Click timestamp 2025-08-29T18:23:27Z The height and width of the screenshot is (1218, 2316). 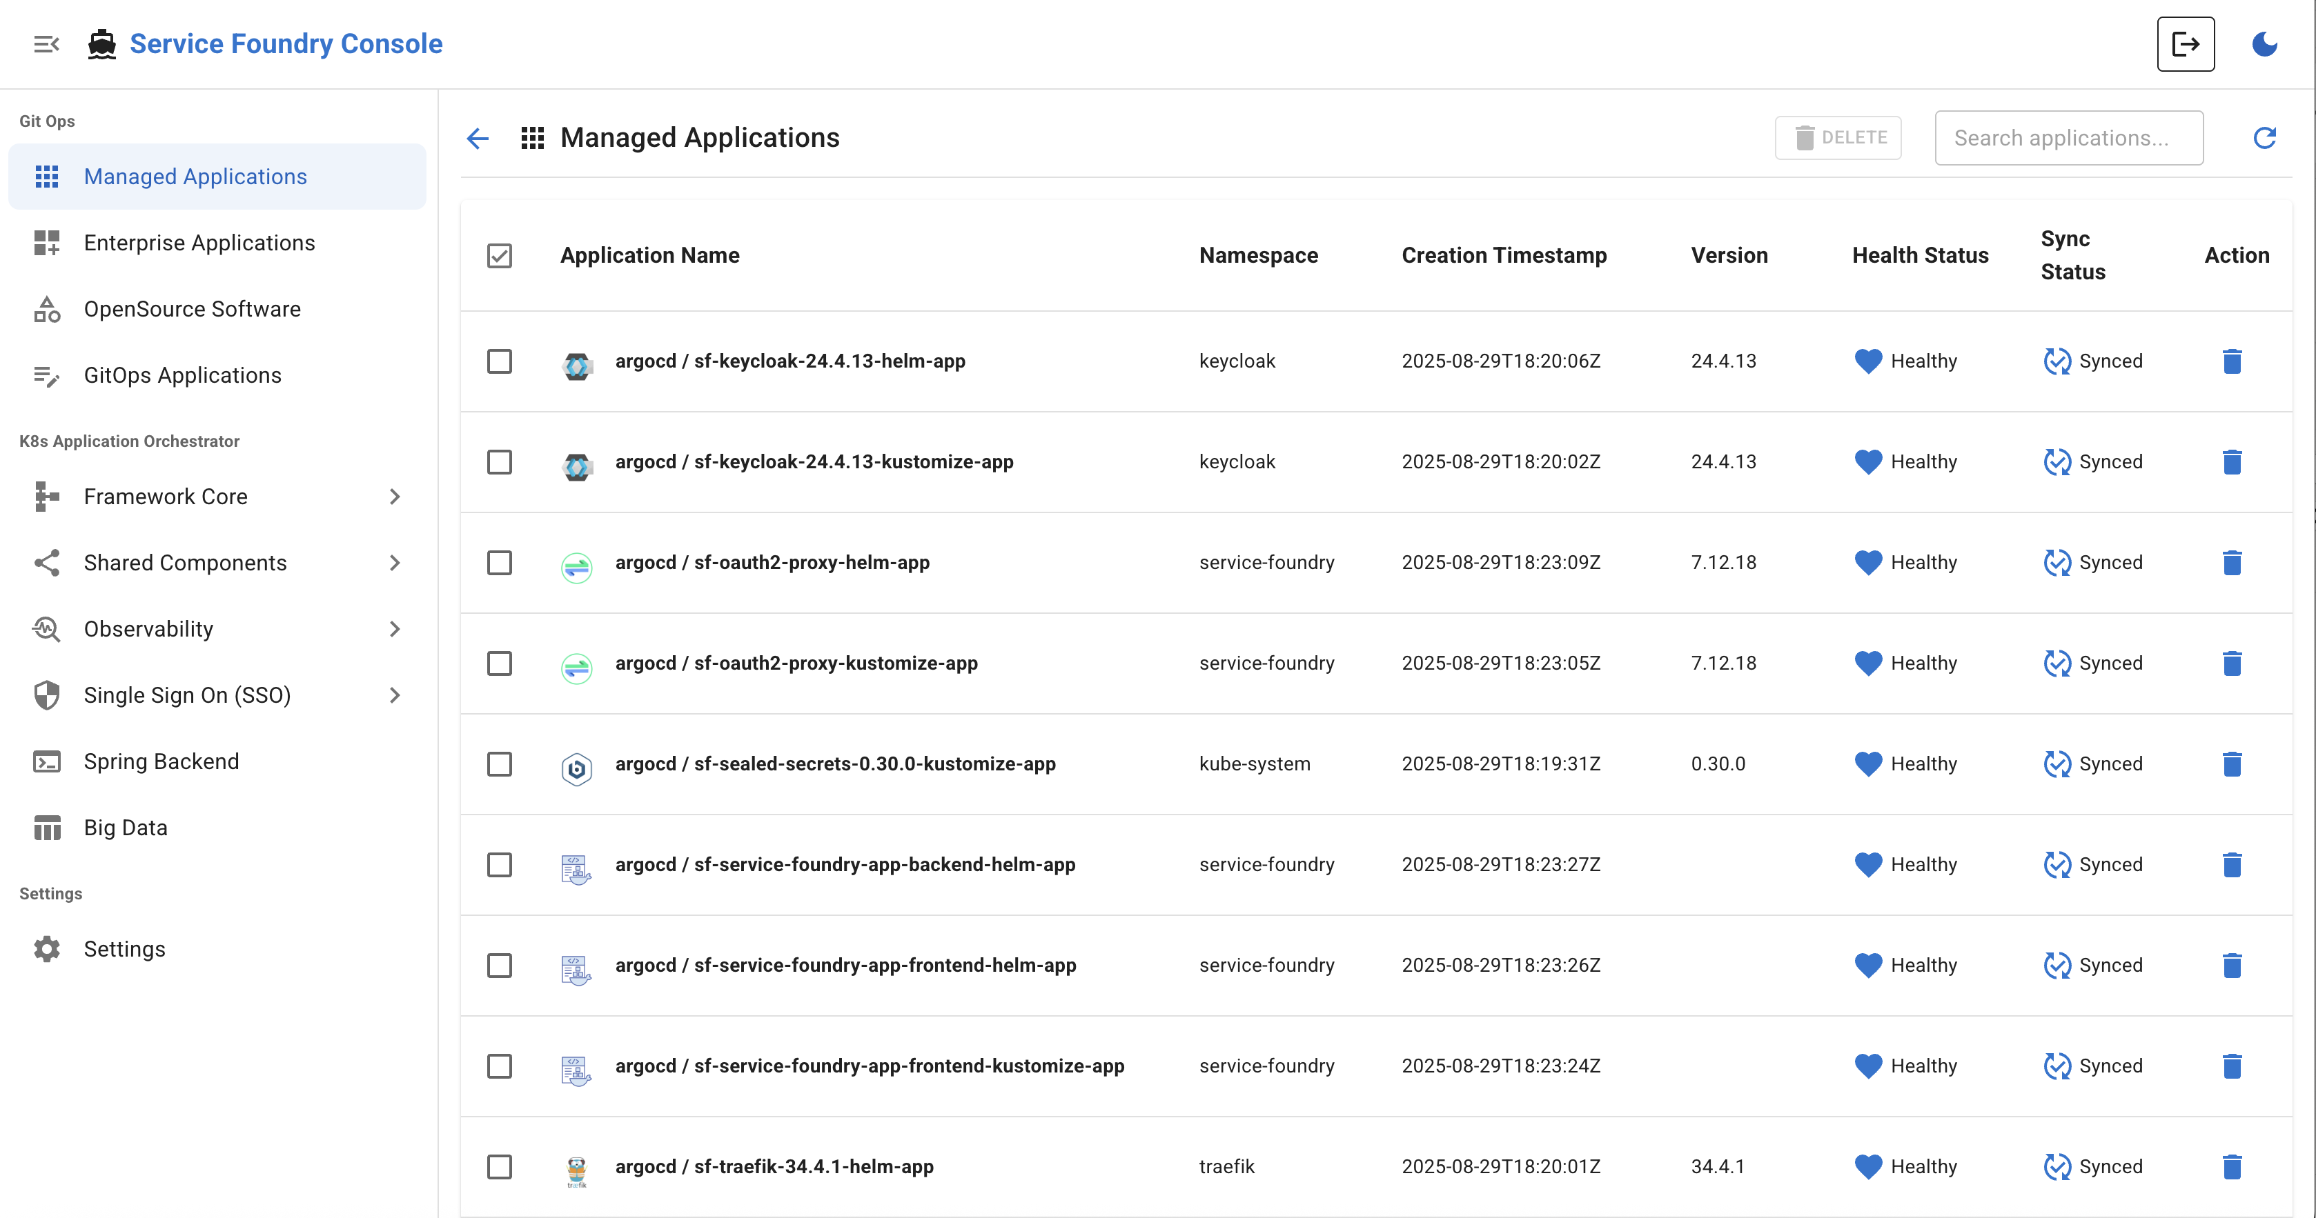point(1500,864)
